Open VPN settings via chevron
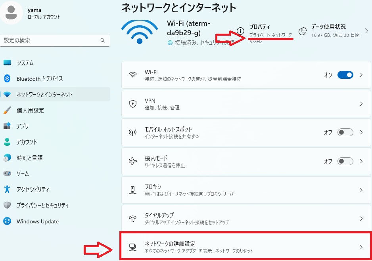 click(x=361, y=104)
